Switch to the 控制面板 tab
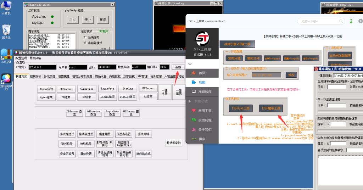The width and height of the screenshot is (363, 190). point(36,76)
